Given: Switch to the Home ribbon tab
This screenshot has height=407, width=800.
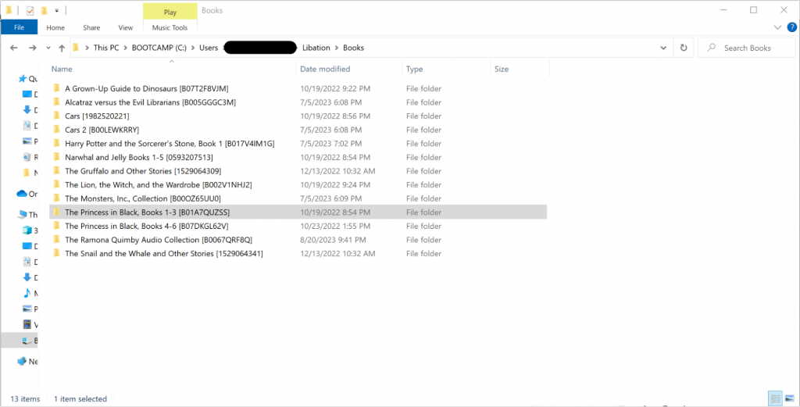Looking at the screenshot, I should (x=55, y=27).
